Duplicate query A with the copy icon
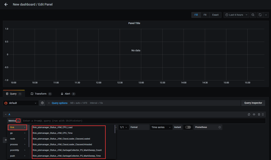271x160 pixels. [249, 114]
